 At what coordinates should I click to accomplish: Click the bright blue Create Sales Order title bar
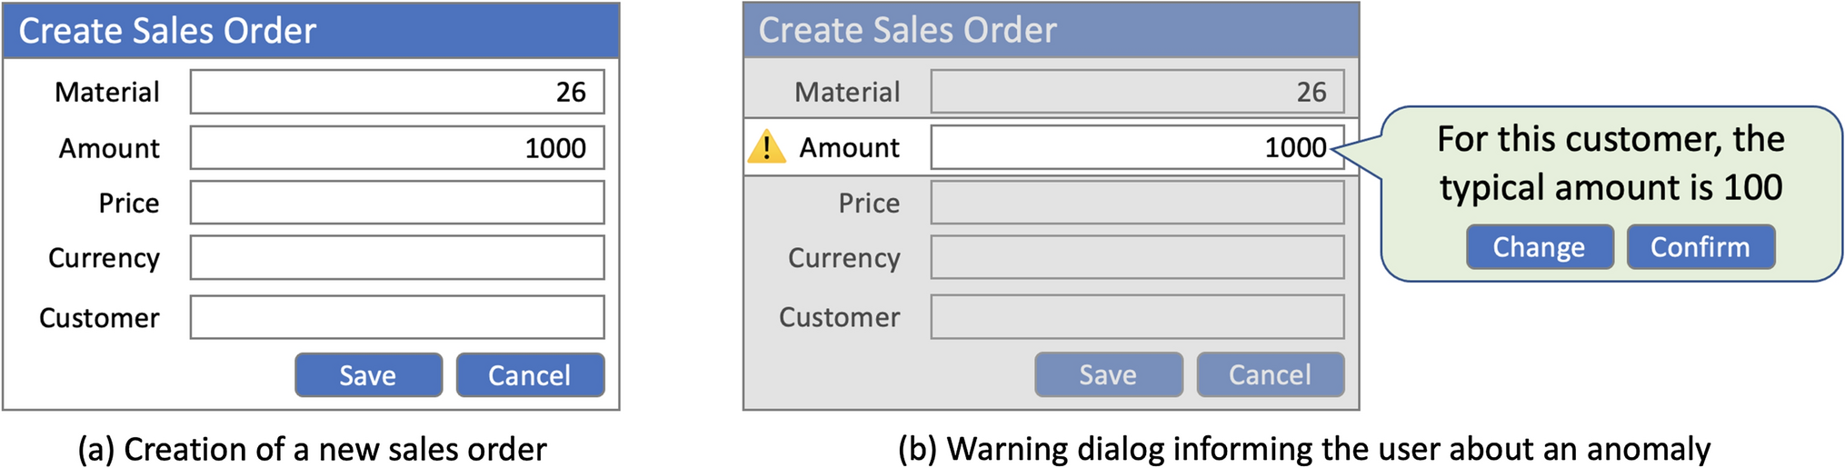pyautogui.click(x=311, y=31)
